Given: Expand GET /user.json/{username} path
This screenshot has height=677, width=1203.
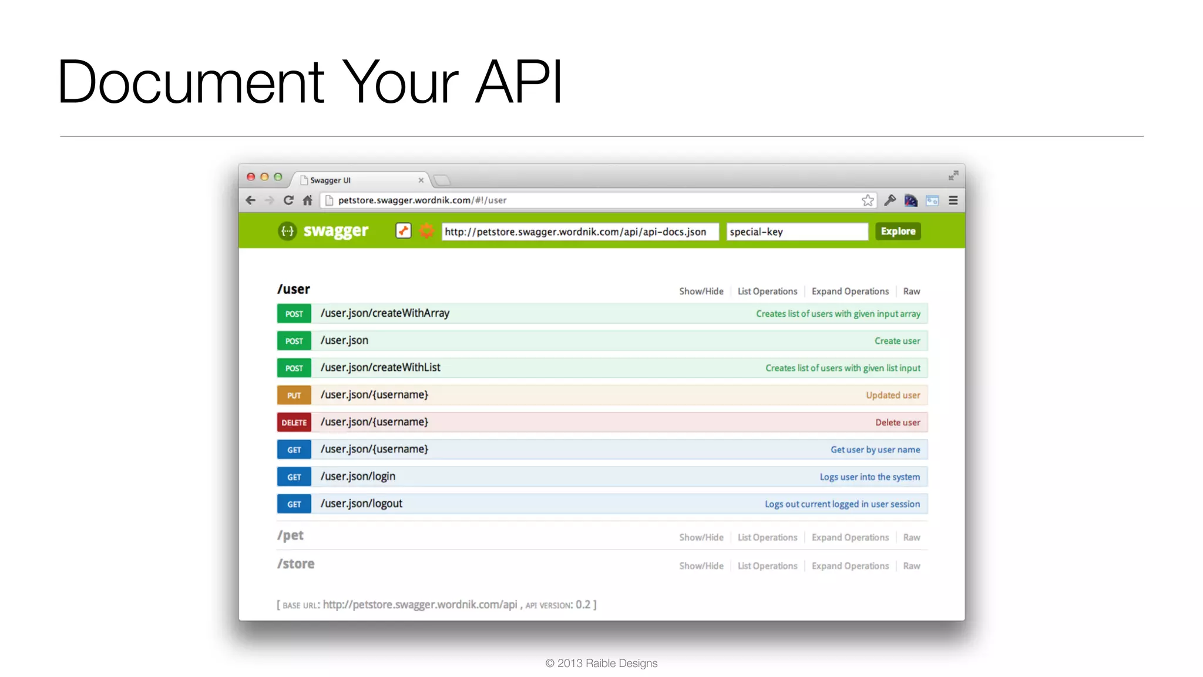Looking at the screenshot, I should tap(374, 449).
